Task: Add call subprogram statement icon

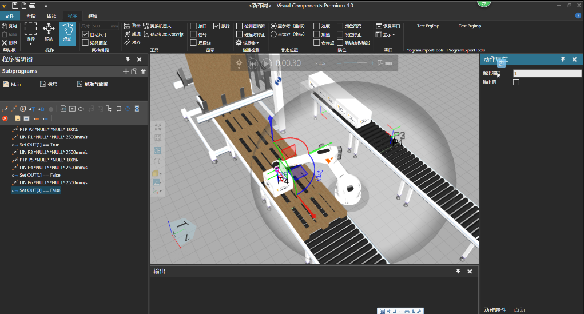Action: [x=63, y=109]
